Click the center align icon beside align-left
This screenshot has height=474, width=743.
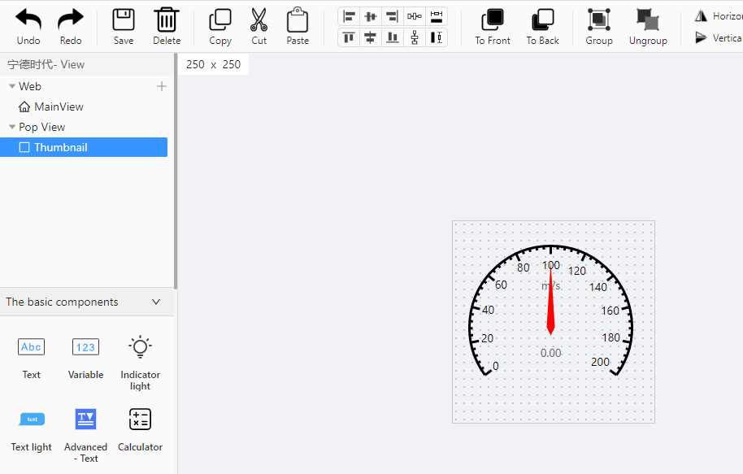point(371,16)
